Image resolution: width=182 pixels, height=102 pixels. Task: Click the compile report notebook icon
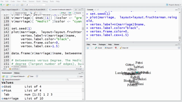(41, 13)
